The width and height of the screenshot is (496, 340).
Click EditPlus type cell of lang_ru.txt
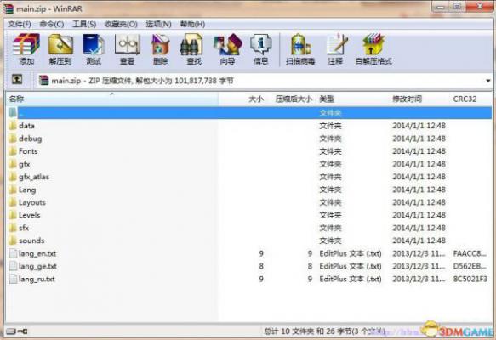coord(351,279)
